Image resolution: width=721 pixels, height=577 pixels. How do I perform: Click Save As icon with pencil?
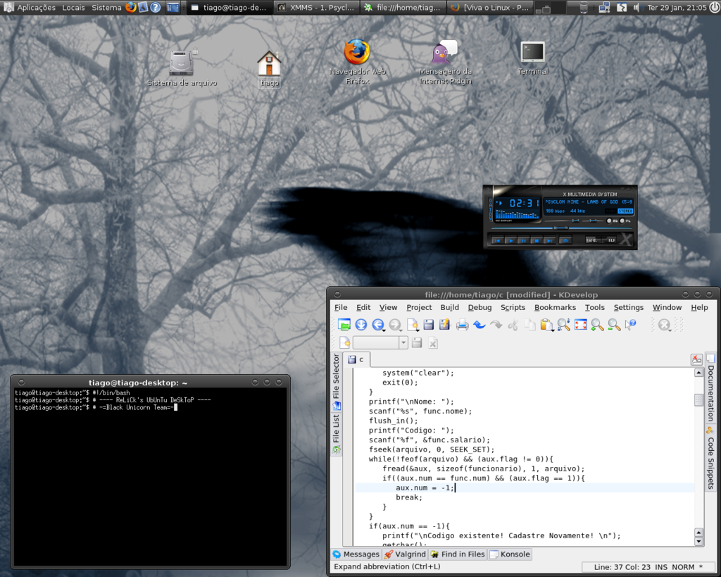tap(445, 325)
